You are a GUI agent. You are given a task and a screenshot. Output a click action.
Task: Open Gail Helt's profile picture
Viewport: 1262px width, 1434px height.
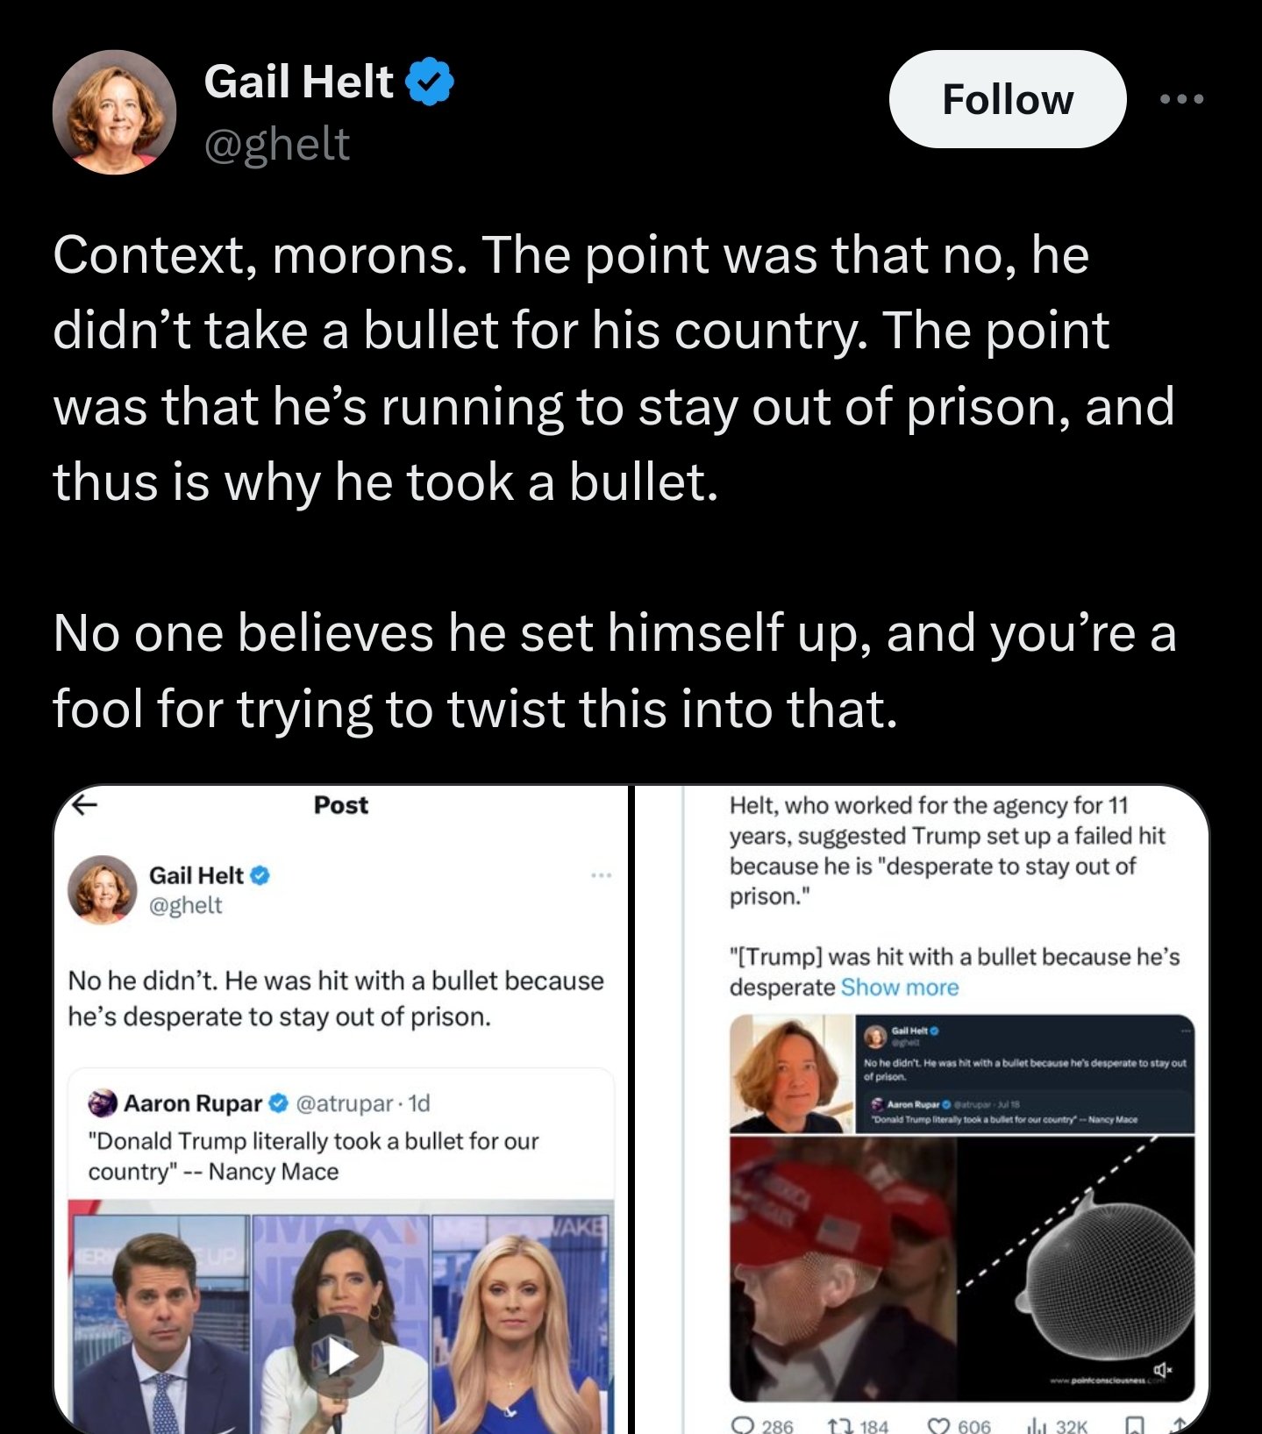[115, 112]
